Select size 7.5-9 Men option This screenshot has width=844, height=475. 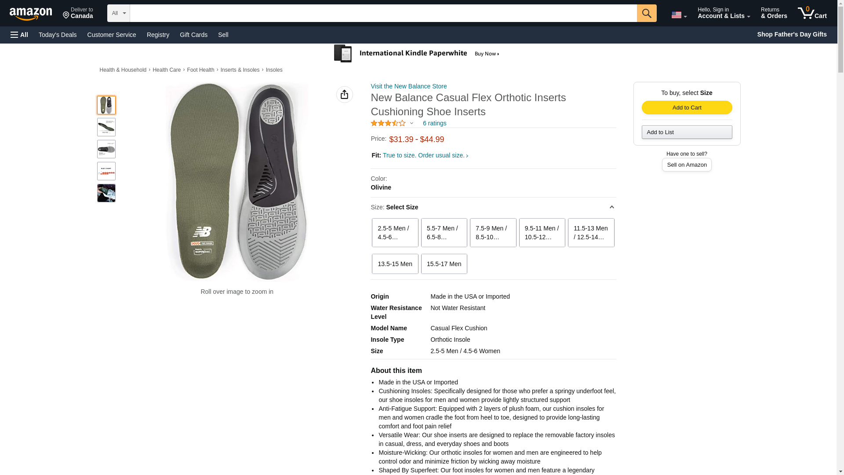(492, 233)
